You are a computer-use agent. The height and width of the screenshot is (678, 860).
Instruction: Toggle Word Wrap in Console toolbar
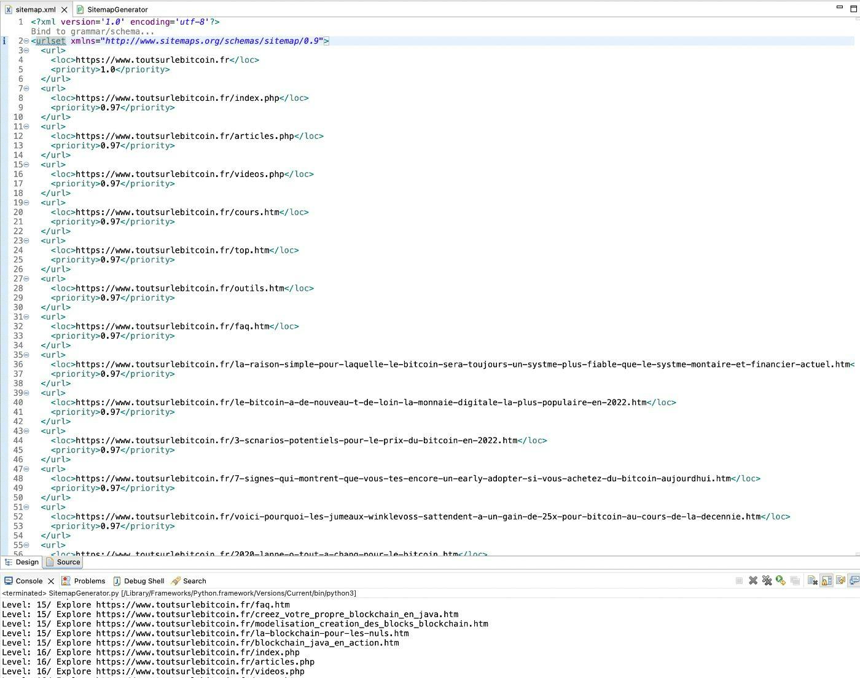[840, 581]
